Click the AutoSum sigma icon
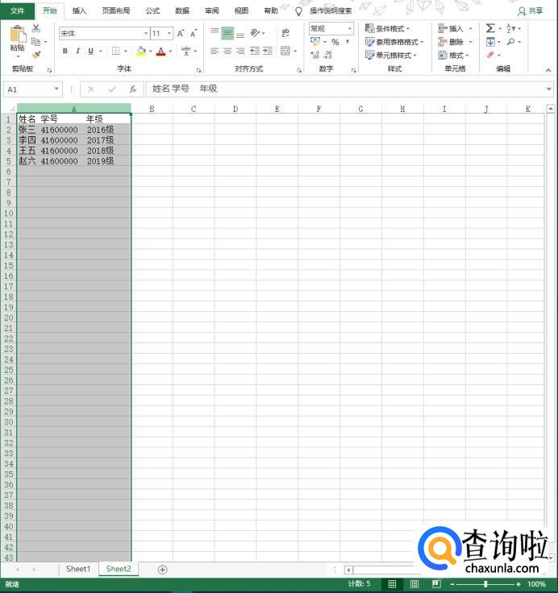Image resolution: width=558 pixels, height=593 pixels. (x=490, y=28)
